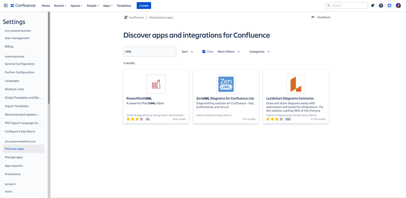The image size is (406, 198).
Task: Open Lucidchart Diagrams Connector title
Action: click(x=290, y=98)
